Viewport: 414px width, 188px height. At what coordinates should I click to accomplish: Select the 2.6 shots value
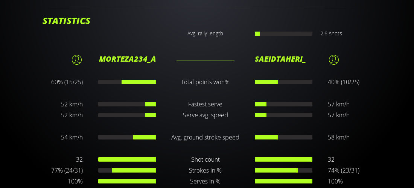tap(331, 33)
